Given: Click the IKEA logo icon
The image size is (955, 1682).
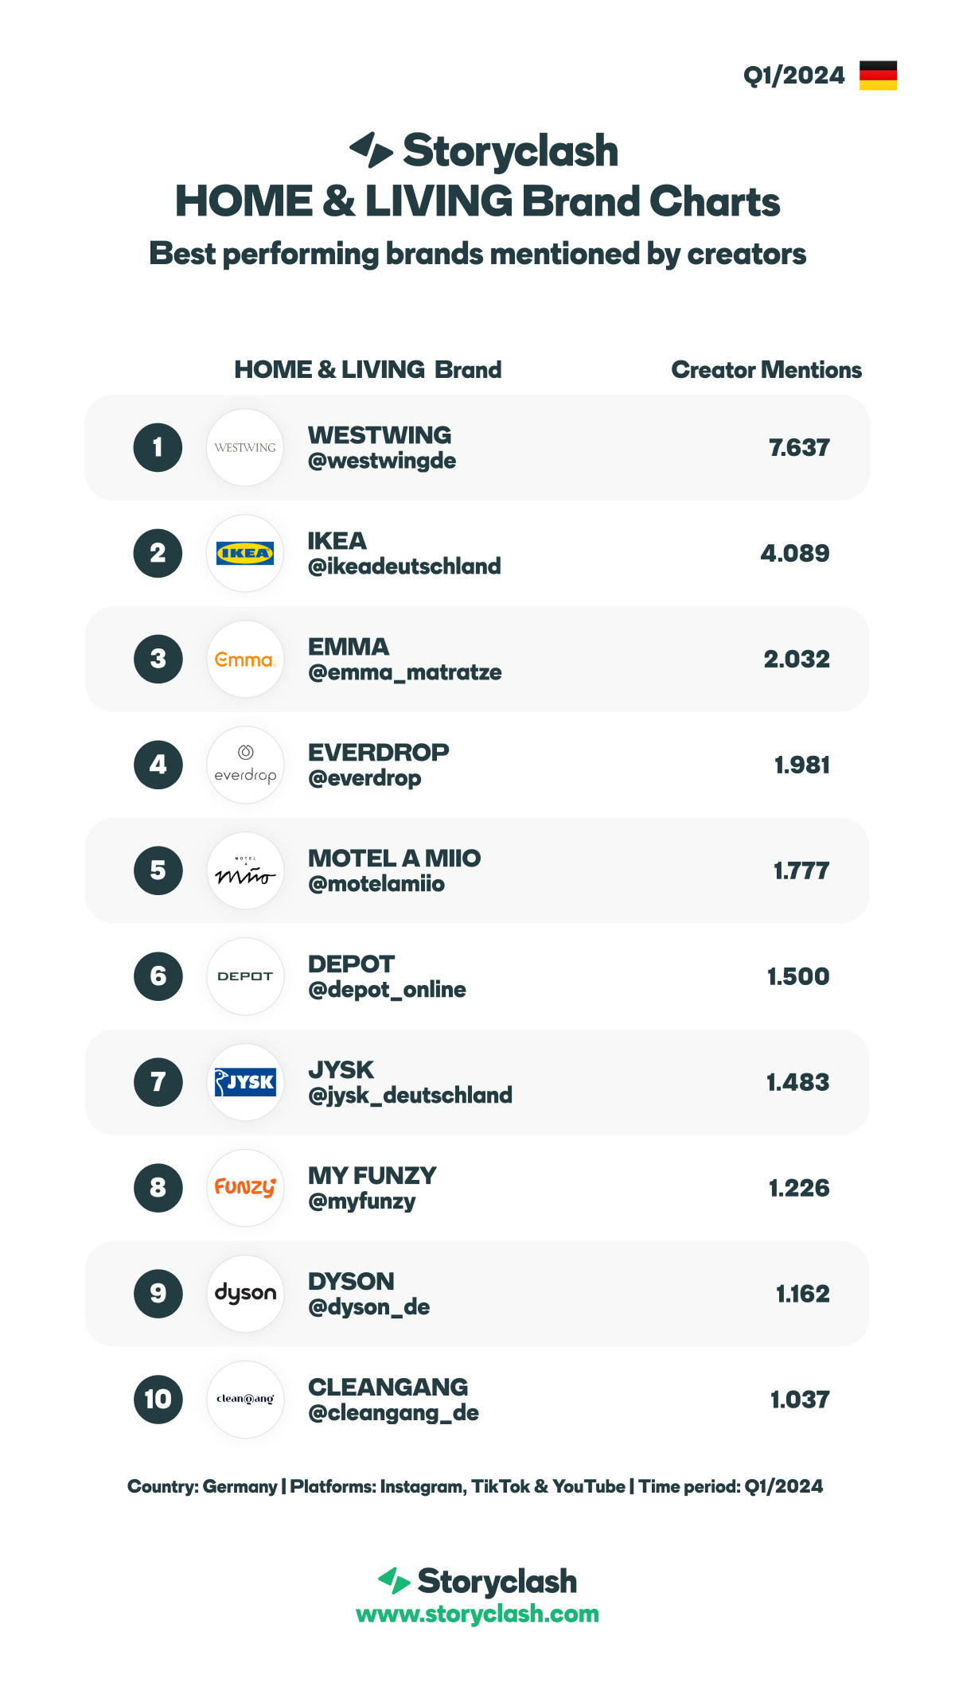Looking at the screenshot, I should click(245, 553).
